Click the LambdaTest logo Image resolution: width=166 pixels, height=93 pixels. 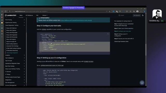[x=11, y=15]
